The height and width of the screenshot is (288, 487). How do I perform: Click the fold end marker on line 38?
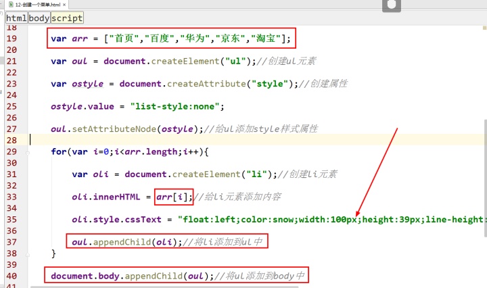pyautogui.click(x=28, y=255)
